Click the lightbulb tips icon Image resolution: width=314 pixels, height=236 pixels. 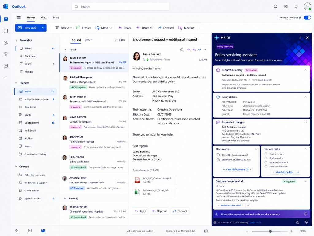(x=296, y=6)
